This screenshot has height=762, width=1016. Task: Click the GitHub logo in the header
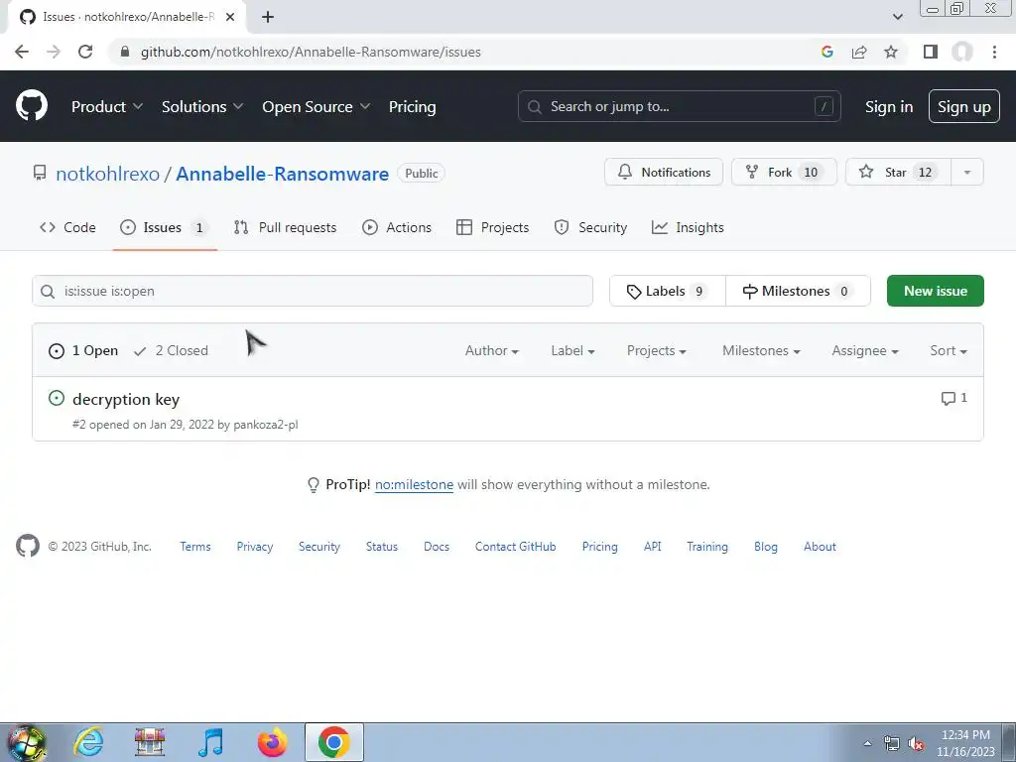click(x=31, y=105)
